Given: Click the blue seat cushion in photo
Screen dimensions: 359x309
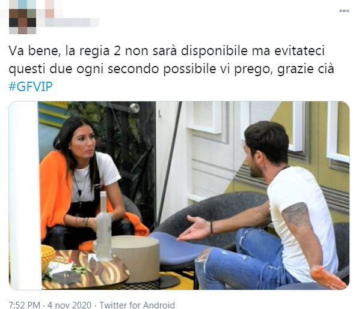Looking at the screenshot, I should tap(177, 248).
